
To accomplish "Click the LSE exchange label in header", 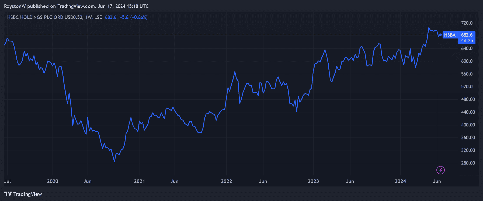I will (98, 17).
